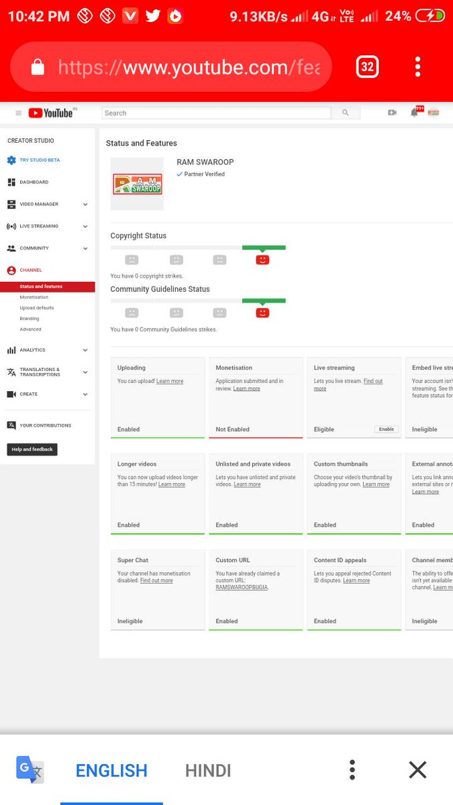Screen dimensions: 453x805
Task: Open the browser three-dot overflow menu
Action: (x=417, y=66)
